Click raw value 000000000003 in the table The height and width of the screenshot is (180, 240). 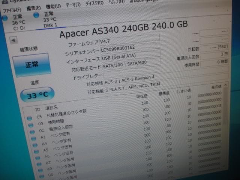pos(210,107)
